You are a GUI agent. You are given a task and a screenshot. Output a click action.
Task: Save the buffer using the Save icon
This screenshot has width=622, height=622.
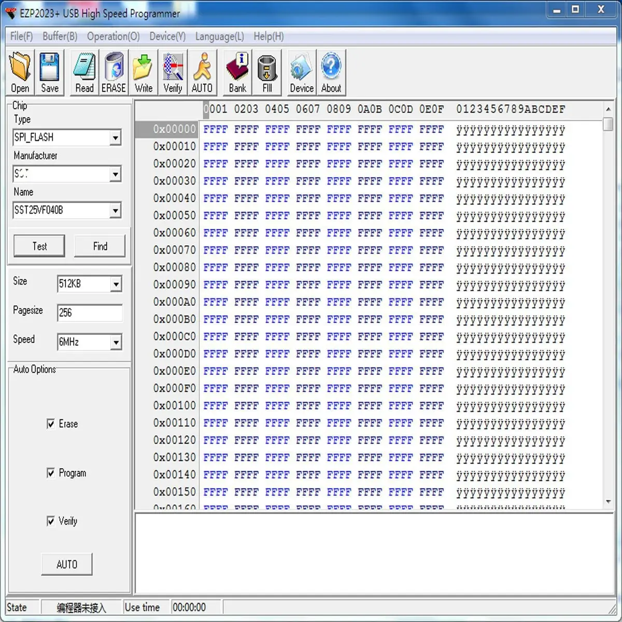pyautogui.click(x=50, y=73)
